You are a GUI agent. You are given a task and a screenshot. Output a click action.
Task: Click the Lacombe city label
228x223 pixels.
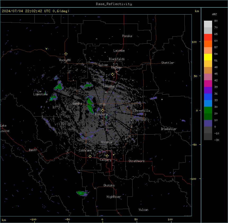[x=119, y=51]
